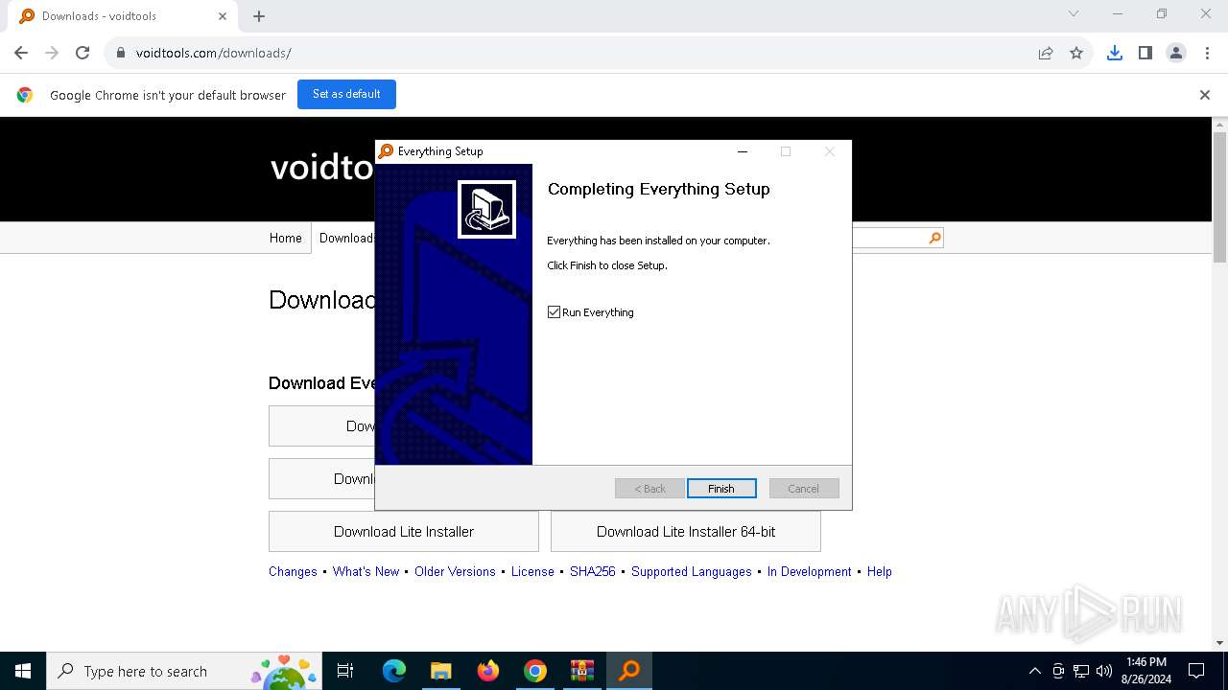Open a new Chrome tab
1228x690 pixels.
[259, 16]
